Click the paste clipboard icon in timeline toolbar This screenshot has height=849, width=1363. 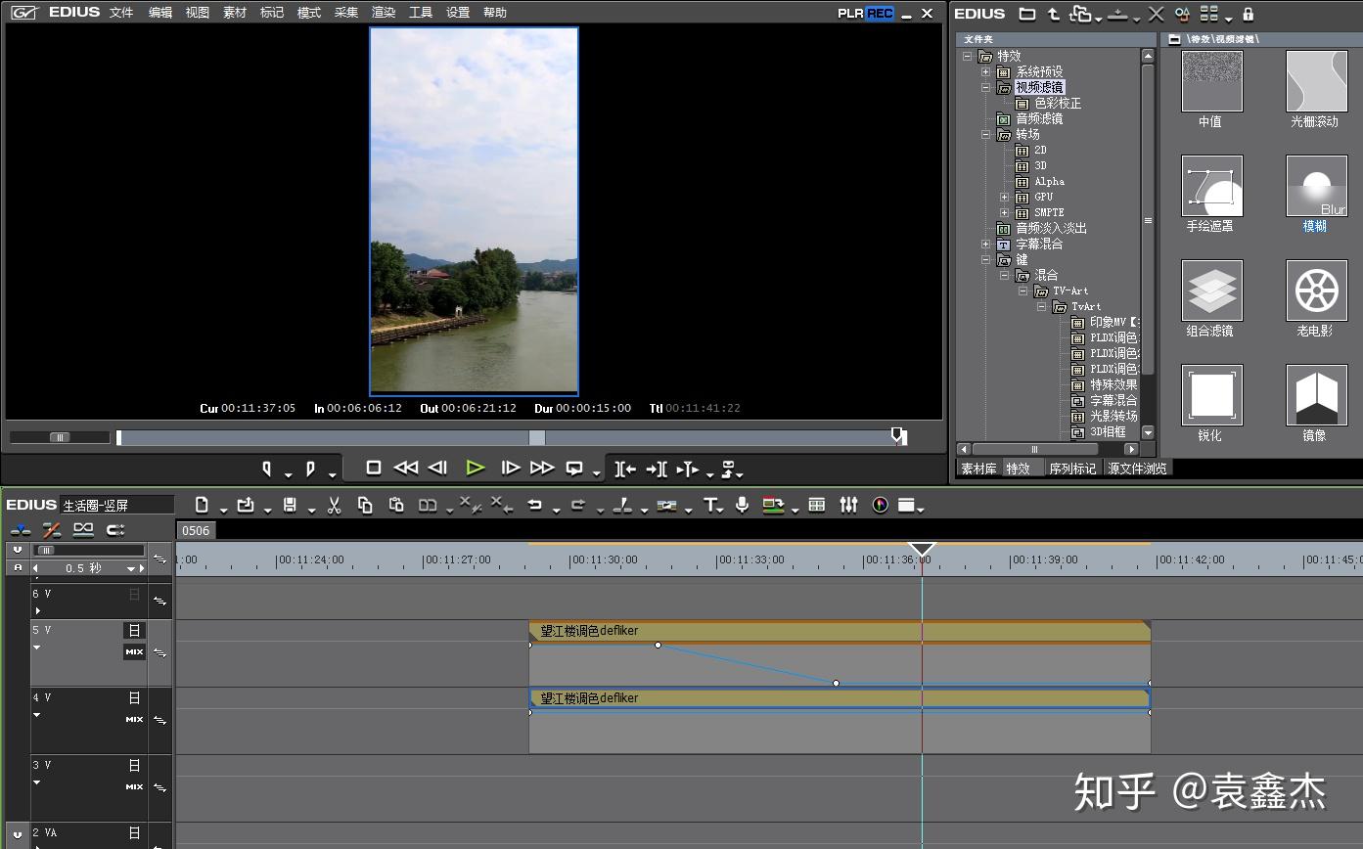396,505
